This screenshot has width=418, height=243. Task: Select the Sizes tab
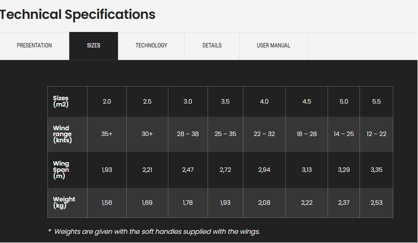coord(94,45)
